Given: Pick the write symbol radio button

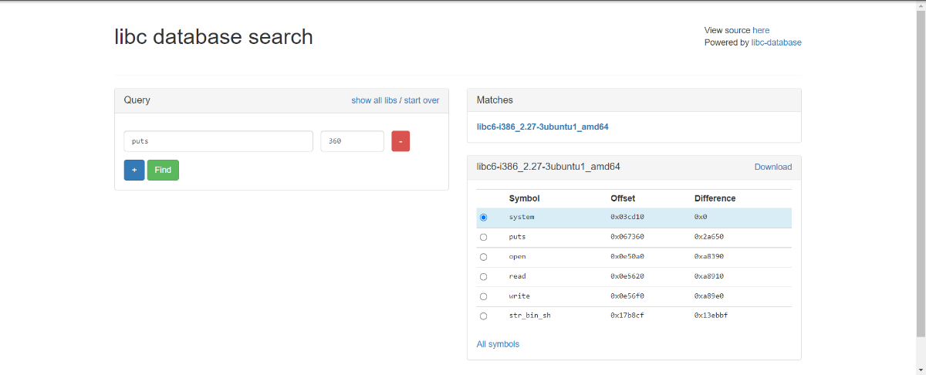Looking at the screenshot, I should [x=484, y=296].
